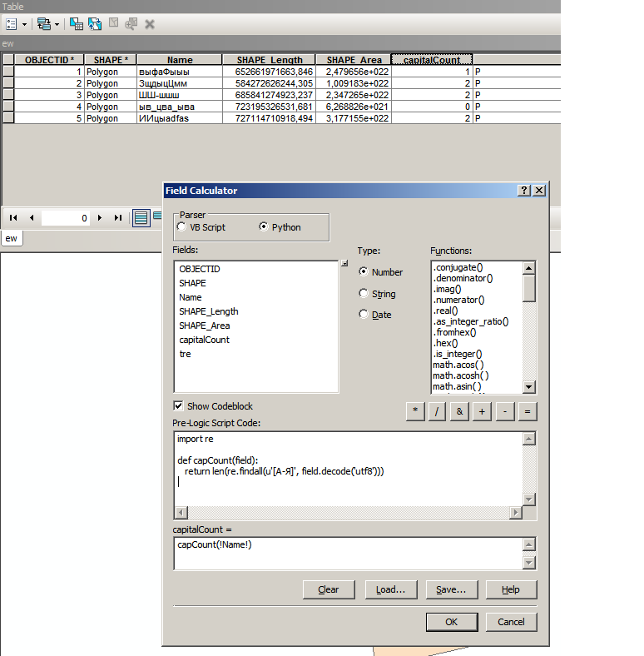Screen dimensions: 644x656
Task: Click the Help button
Action: pyautogui.click(x=511, y=589)
